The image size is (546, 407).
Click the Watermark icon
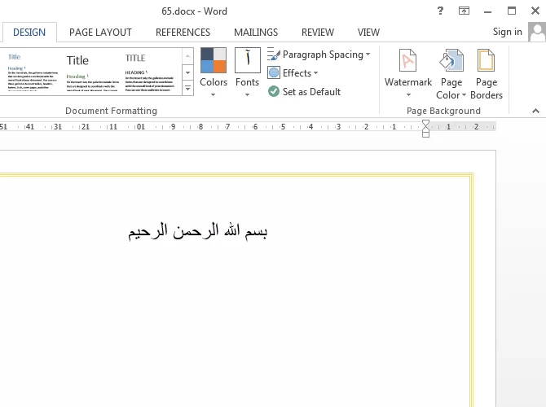(408, 72)
